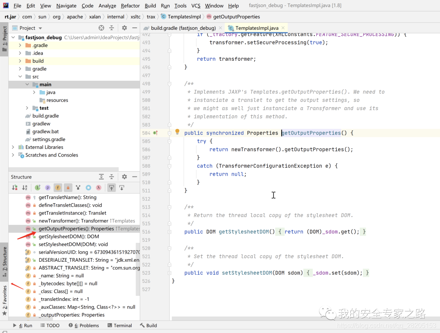
Task: Expand the gradle folder
Action: coord(20,69)
